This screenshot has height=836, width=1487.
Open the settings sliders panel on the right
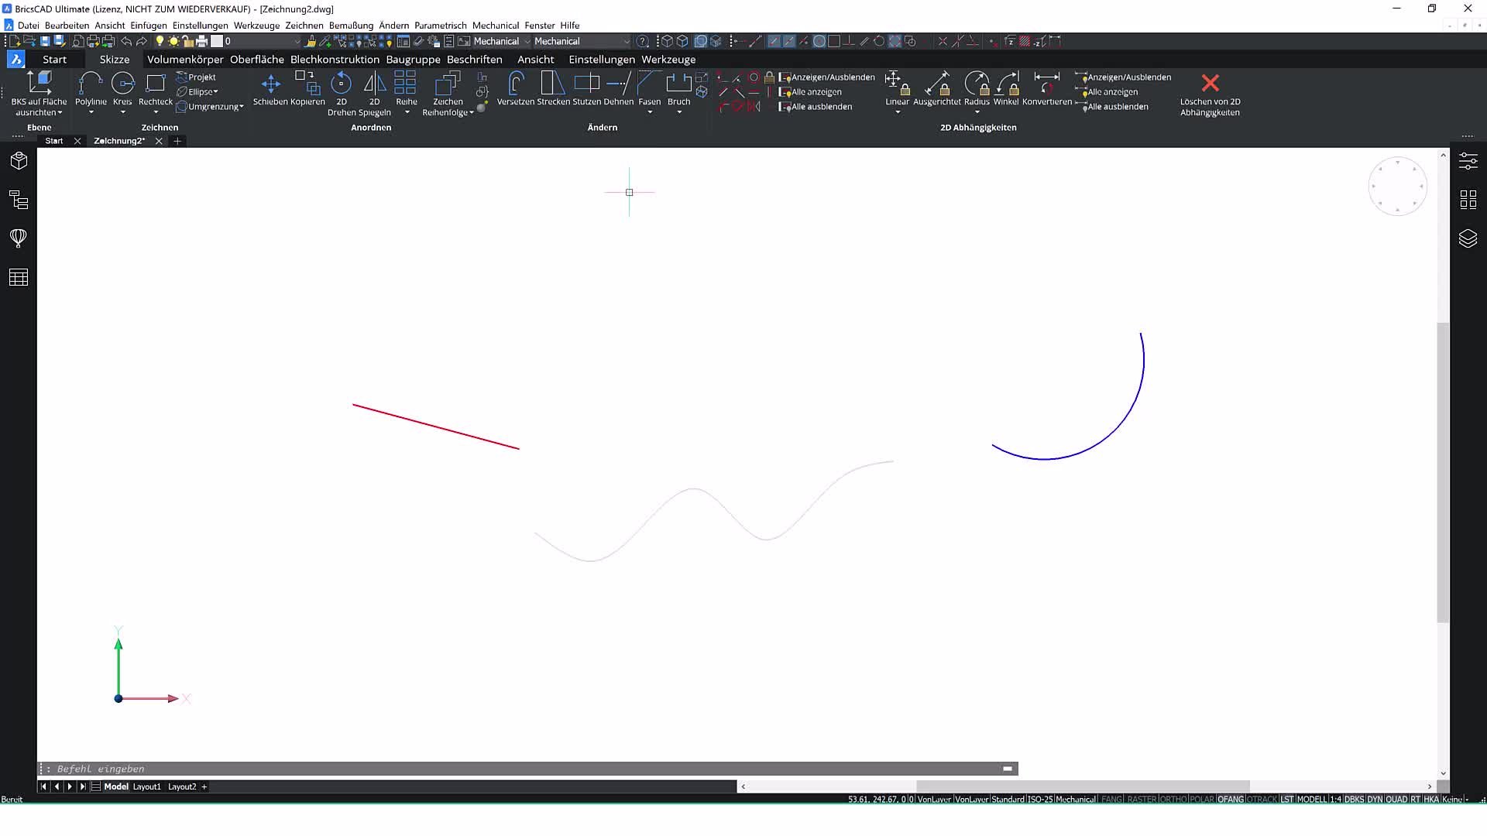point(1468,161)
